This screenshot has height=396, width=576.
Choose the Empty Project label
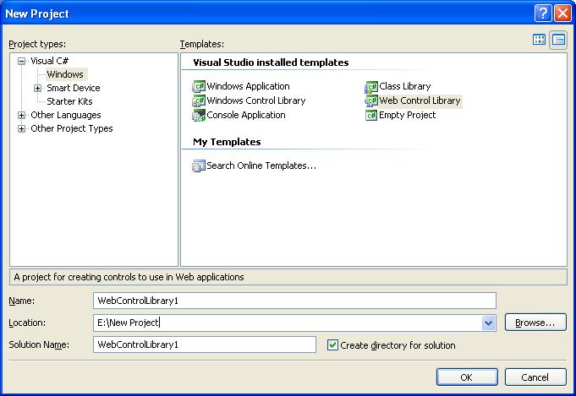tap(408, 115)
